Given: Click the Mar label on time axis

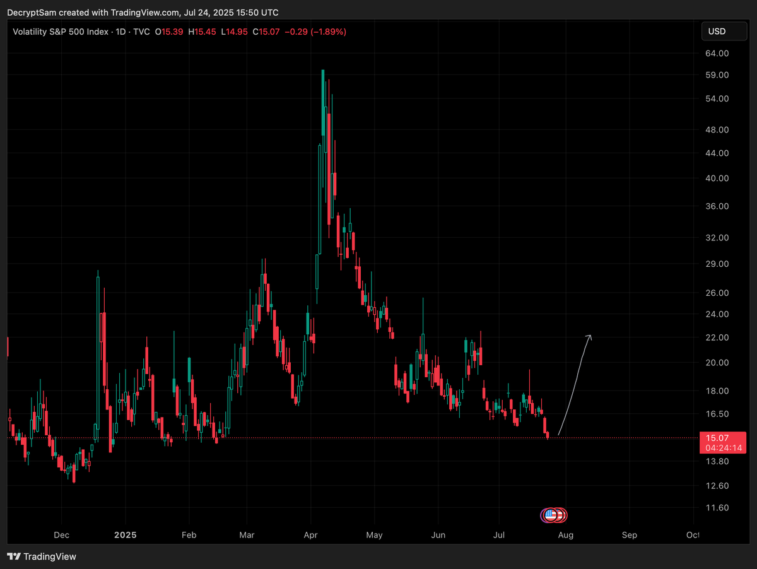Looking at the screenshot, I should click(x=247, y=535).
